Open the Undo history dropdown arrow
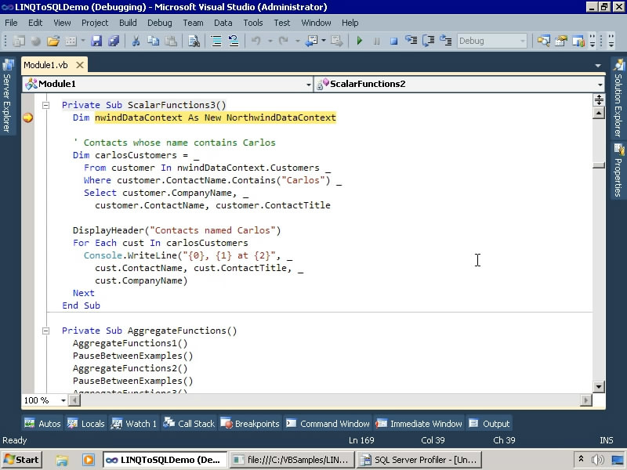Viewport: 627px width, 470px height. tap(270, 41)
